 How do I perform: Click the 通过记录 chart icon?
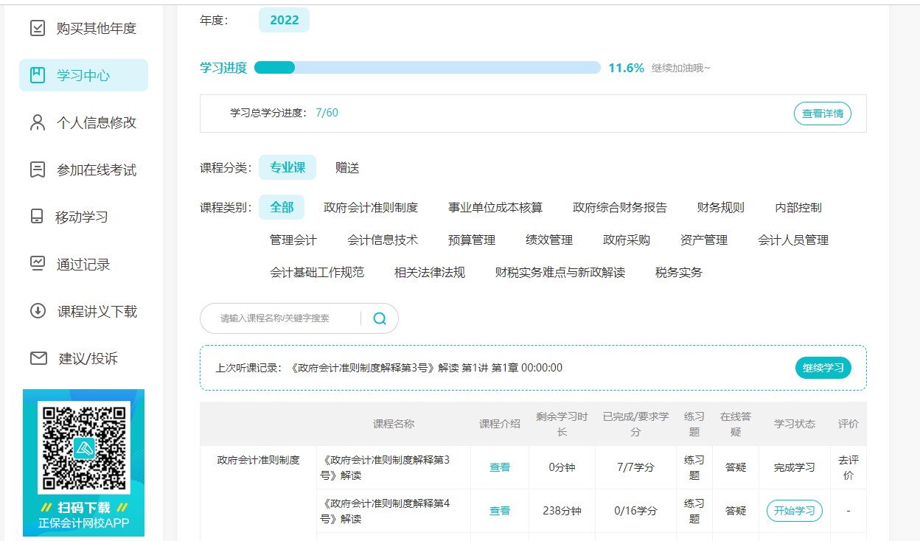click(38, 264)
